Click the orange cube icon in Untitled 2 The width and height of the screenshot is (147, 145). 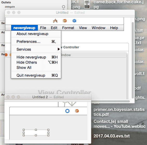(x=77, y=111)
